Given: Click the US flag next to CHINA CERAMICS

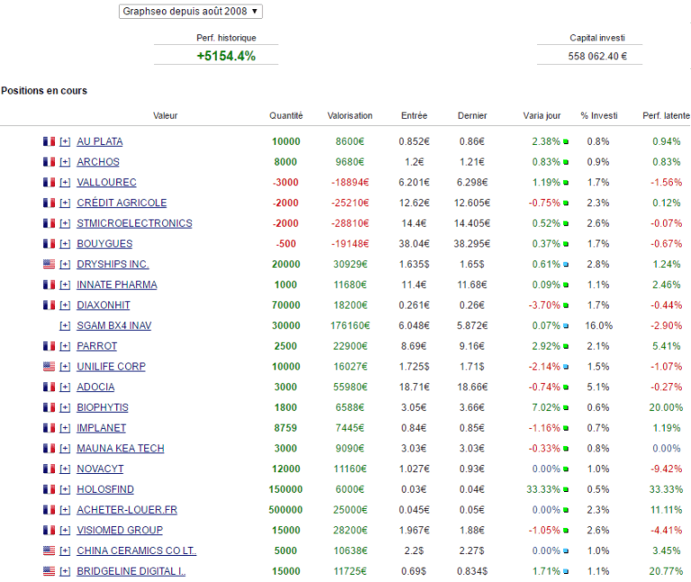Looking at the screenshot, I should click(x=49, y=551).
